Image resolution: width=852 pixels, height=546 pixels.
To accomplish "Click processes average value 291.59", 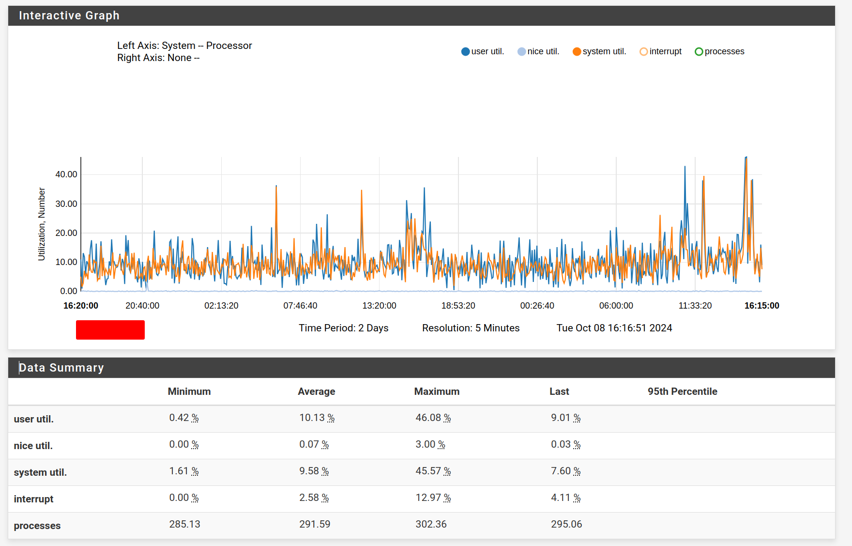I will point(315,524).
